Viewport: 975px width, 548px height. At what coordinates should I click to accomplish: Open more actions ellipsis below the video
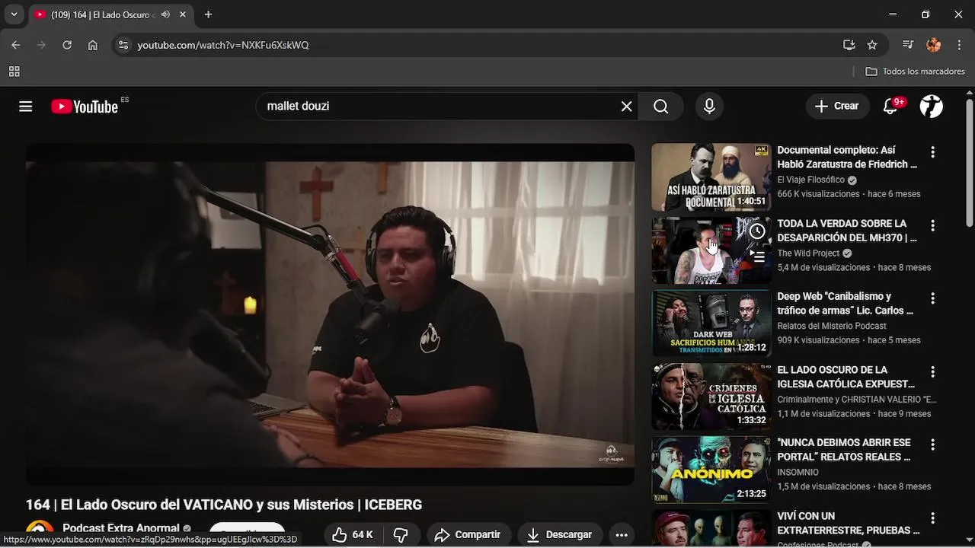(622, 534)
